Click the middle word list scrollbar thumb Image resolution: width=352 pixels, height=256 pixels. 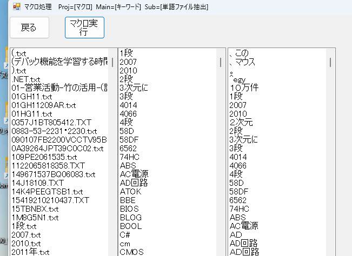pos(221,63)
